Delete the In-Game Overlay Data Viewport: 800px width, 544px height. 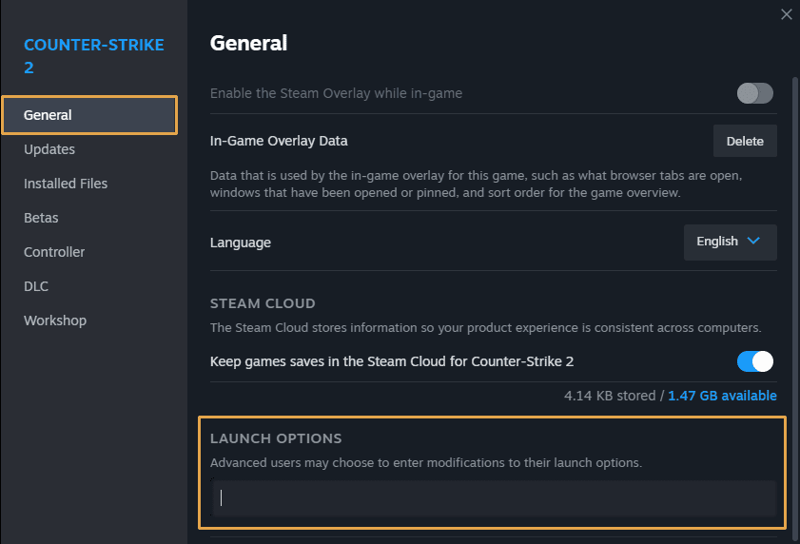(x=745, y=141)
